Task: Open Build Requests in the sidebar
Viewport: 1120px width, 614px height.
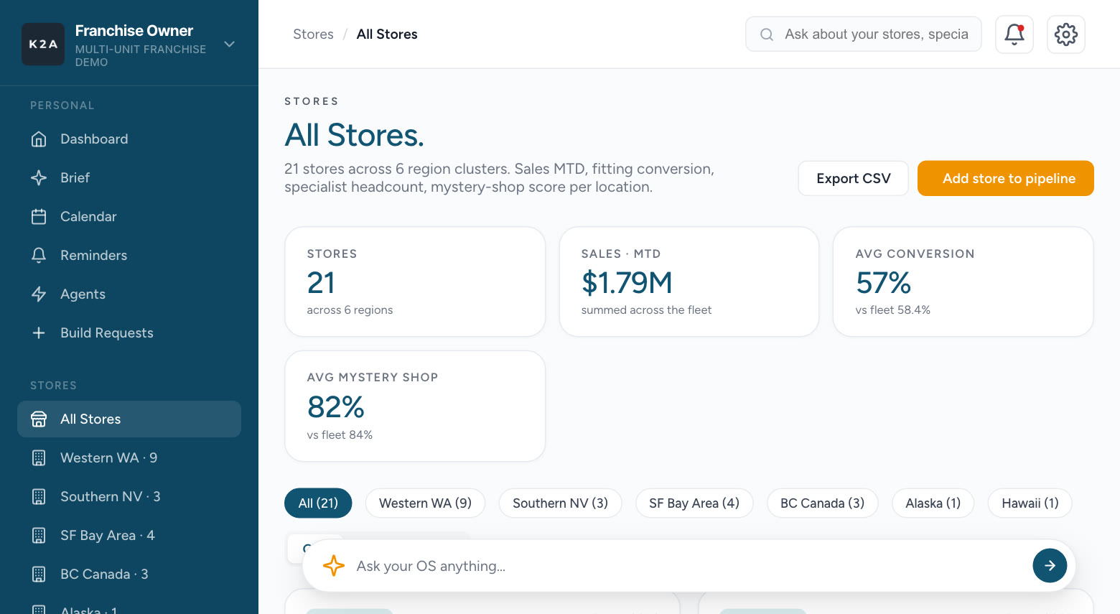Action: tap(129, 333)
